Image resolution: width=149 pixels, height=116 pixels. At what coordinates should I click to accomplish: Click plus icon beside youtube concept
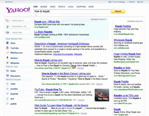coord(7,89)
